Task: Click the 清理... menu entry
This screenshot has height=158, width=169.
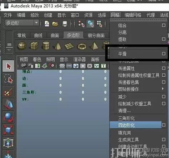Action: click(124, 111)
